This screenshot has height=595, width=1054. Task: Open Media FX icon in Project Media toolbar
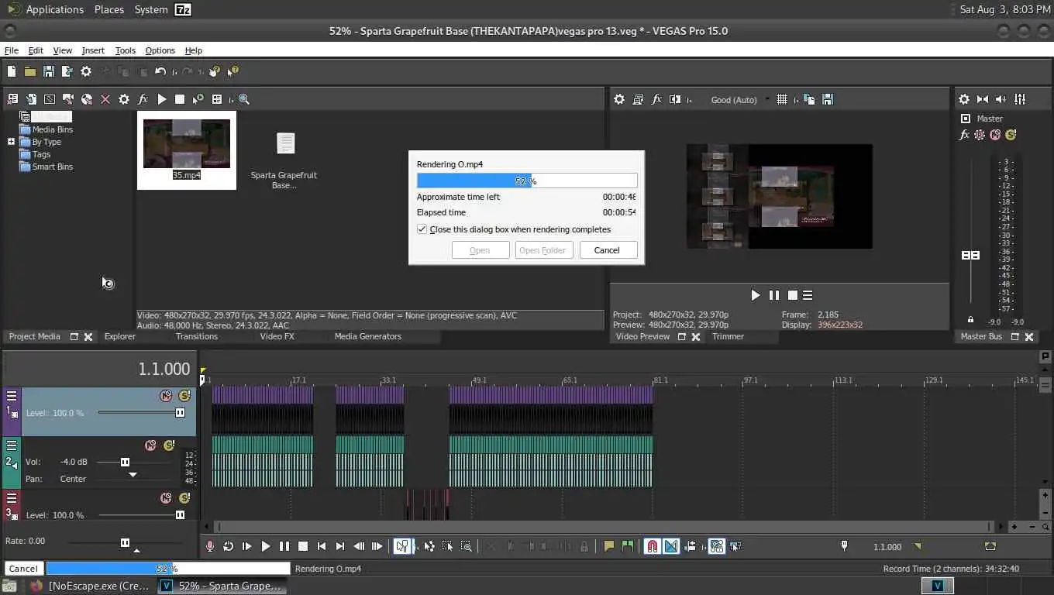pos(143,99)
